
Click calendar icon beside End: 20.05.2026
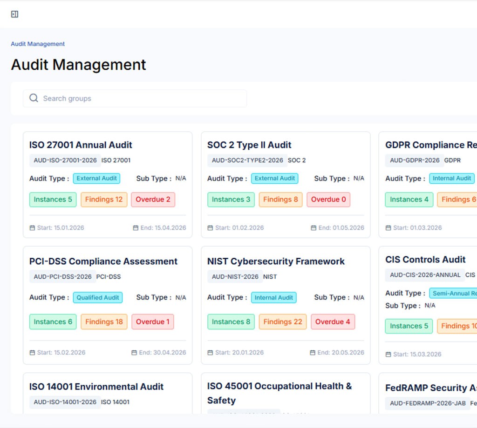click(x=313, y=353)
